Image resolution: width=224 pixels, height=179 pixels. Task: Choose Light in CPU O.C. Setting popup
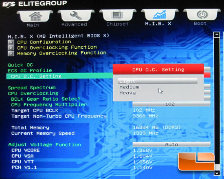pos(158,81)
